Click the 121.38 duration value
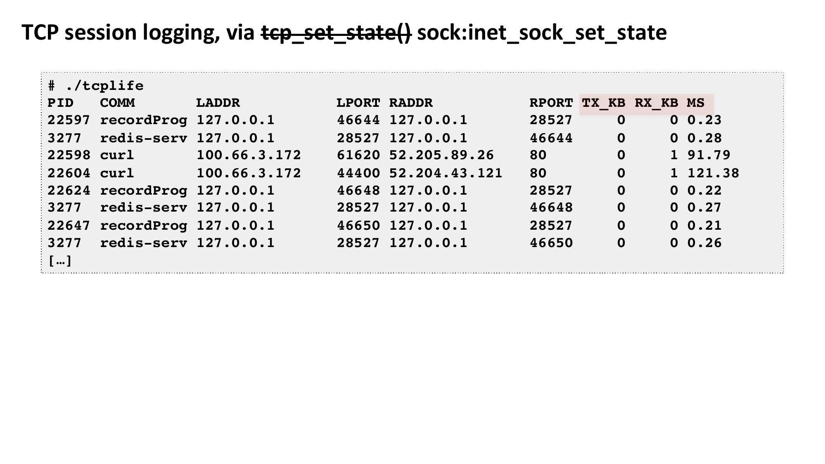825x464 pixels. point(713,173)
